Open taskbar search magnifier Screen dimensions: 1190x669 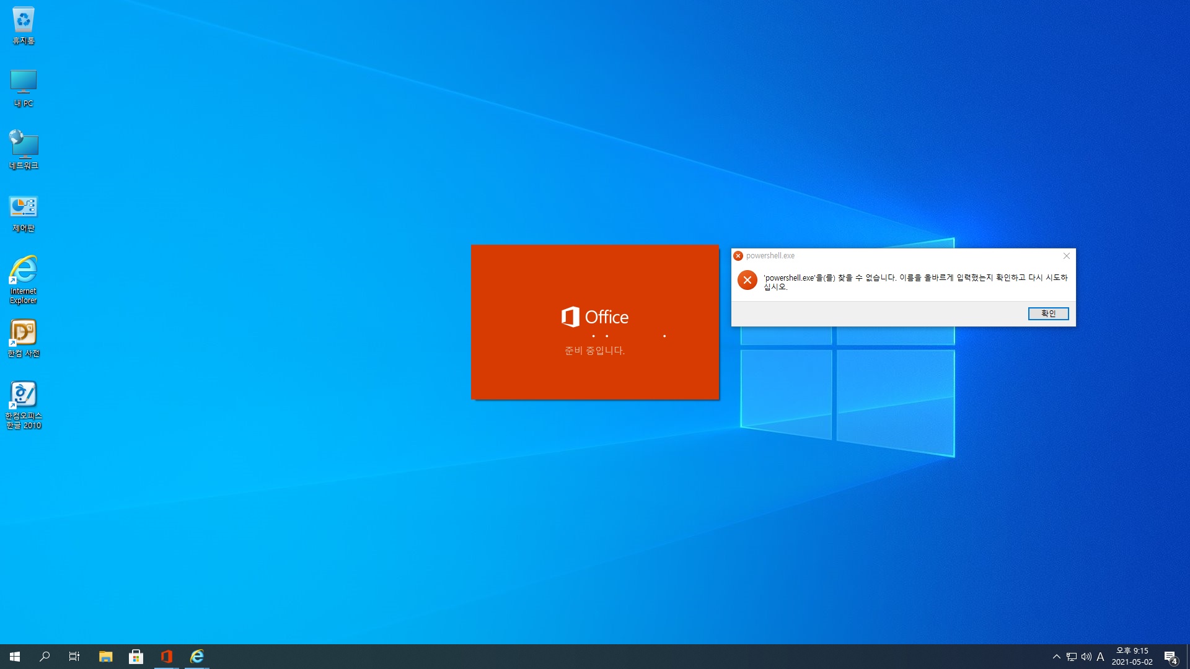coord(45,657)
